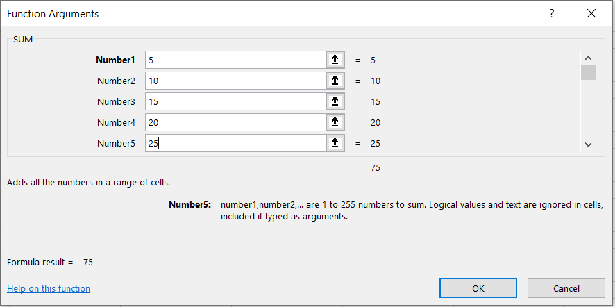Confirm the formula with the OK button
This screenshot has width=615, height=307.
pos(478,288)
